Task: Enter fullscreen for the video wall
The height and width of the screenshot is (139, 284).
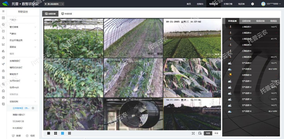Action: 193,133
